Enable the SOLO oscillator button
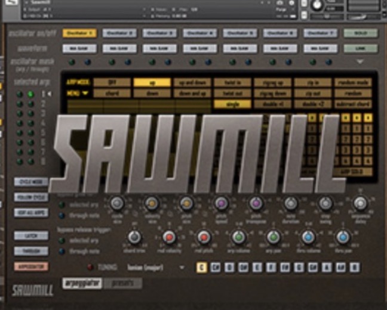Viewport: 387px width, 310px height. tap(360, 33)
